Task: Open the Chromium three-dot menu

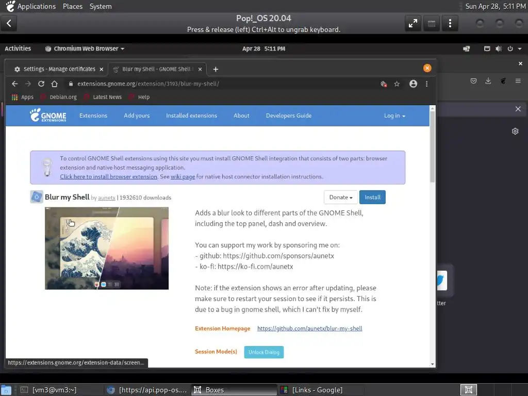Action: pyautogui.click(x=426, y=84)
